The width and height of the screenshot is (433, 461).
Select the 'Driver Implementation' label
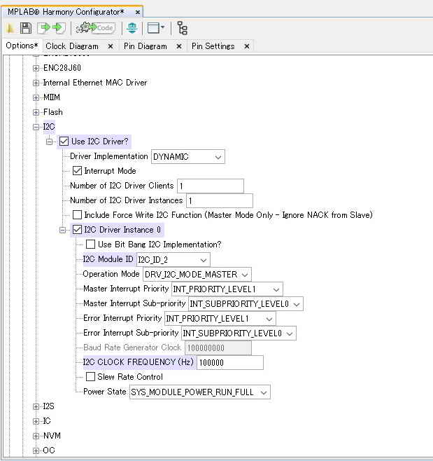[x=109, y=156]
